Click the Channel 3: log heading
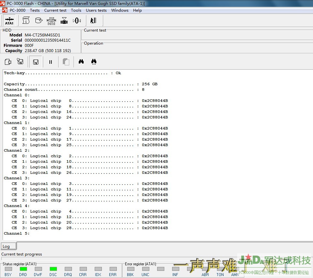 click(x=17, y=178)
